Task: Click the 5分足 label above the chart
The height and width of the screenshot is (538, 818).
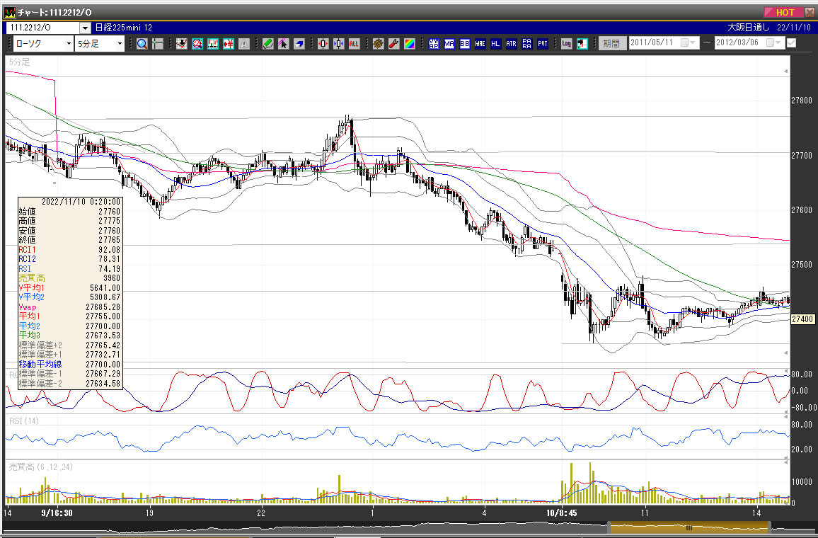Action: (20, 62)
